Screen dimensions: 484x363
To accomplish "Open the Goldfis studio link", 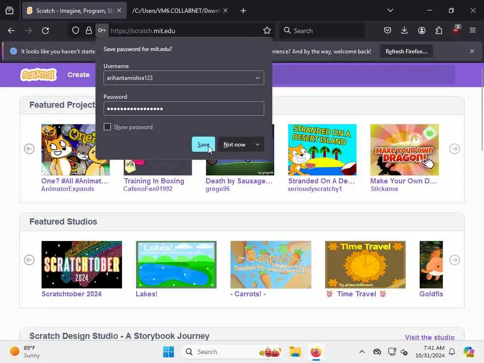I will tap(431, 294).
